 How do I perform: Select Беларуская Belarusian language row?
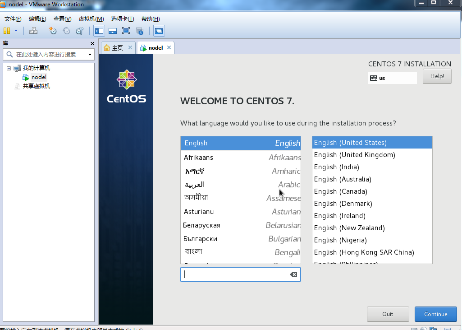241,225
